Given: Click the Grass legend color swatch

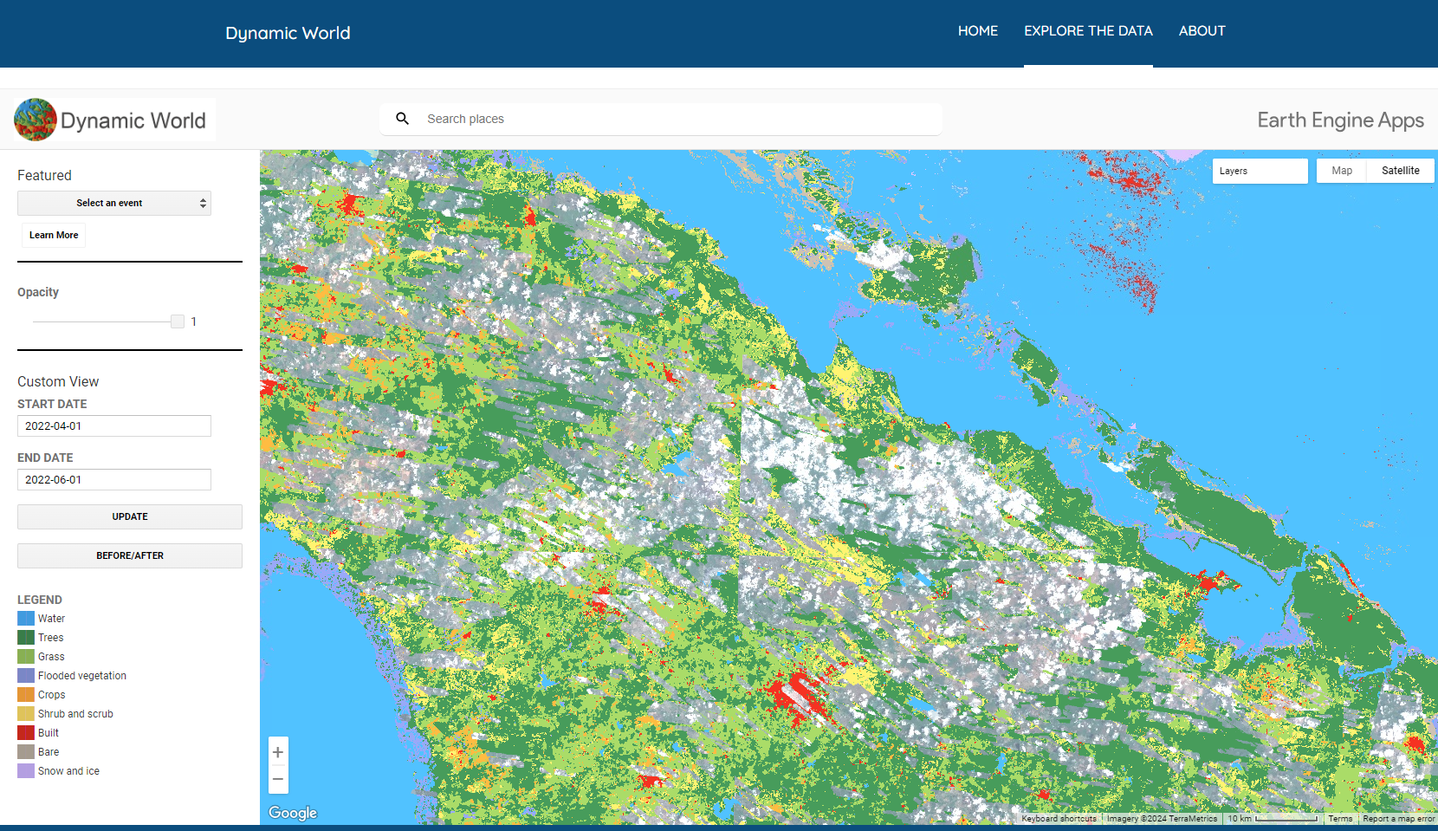Looking at the screenshot, I should (x=26, y=657).
